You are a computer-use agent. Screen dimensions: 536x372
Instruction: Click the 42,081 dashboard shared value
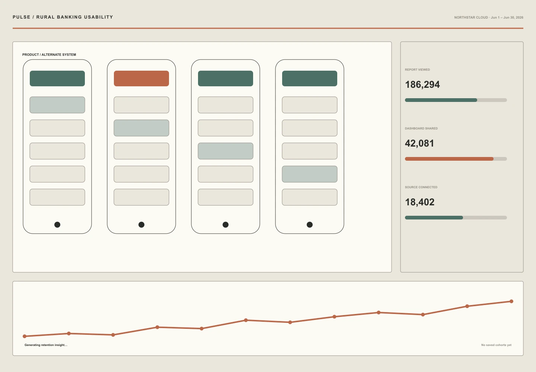coord(419,144)
